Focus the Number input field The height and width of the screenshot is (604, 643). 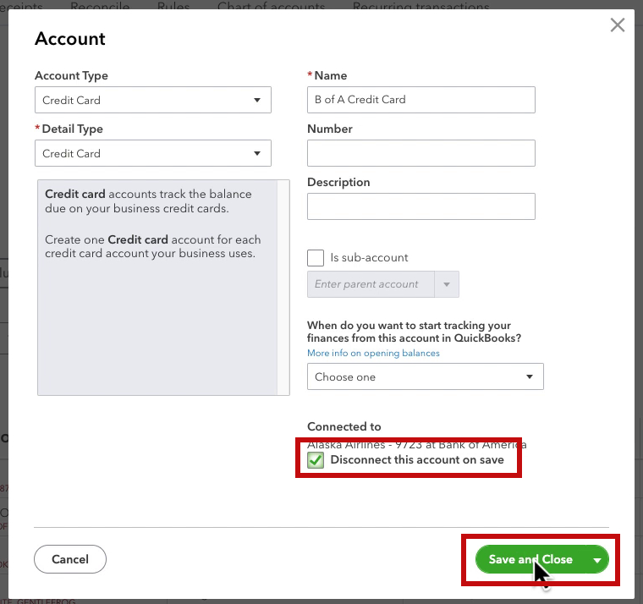click(x=420, y=153)
